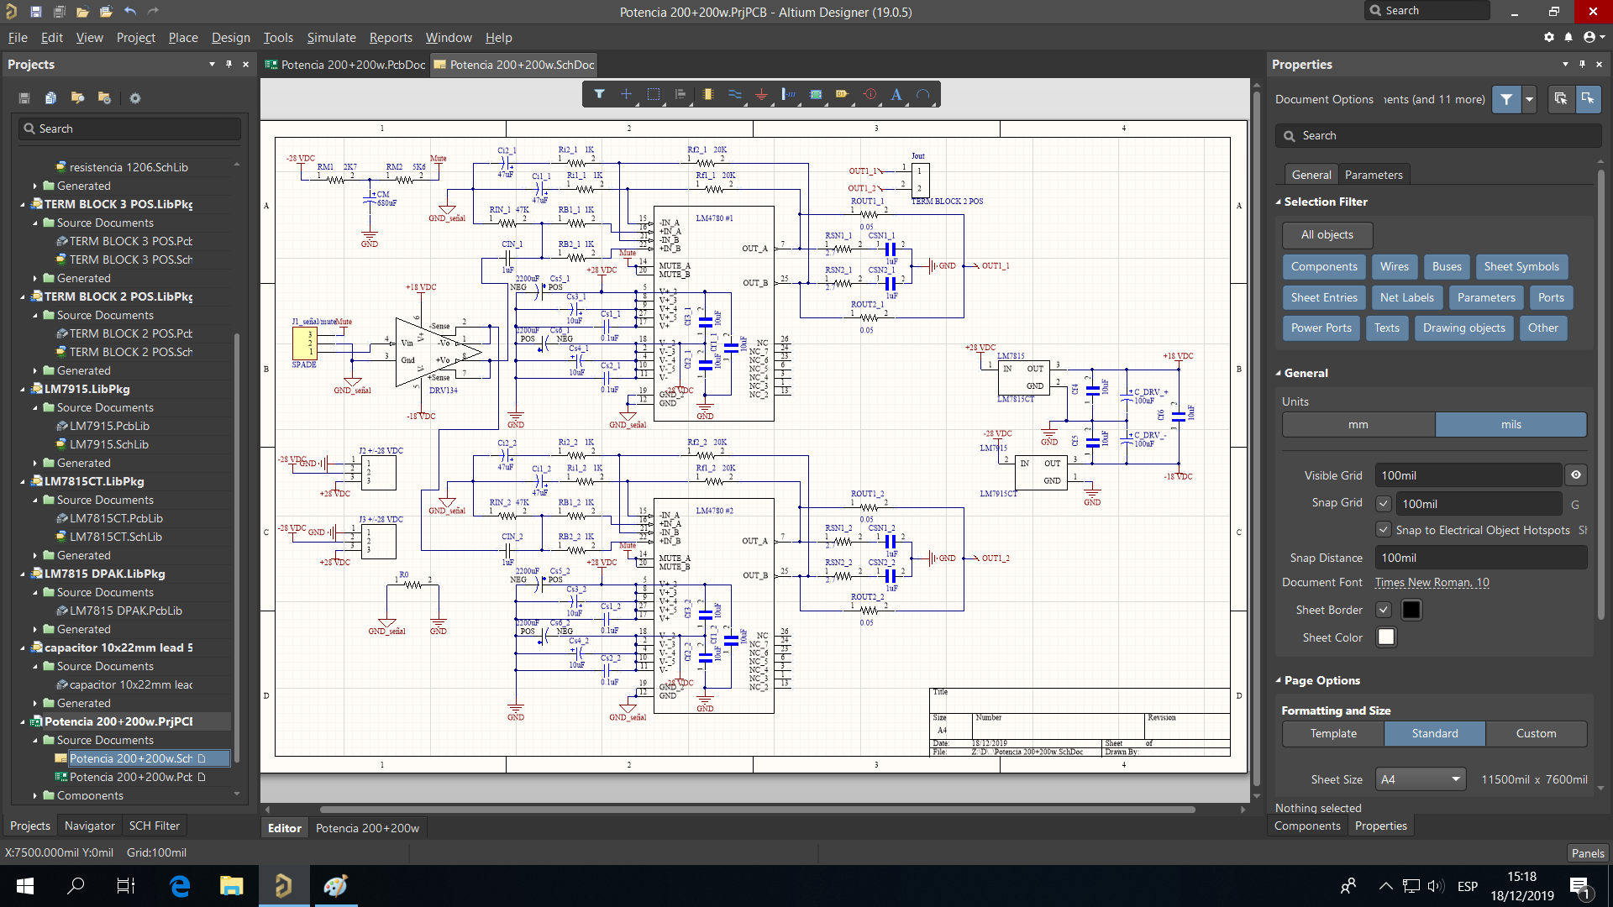1613x907 pixels.
Task: Open the Align objects tool
Action: point(680,95)
